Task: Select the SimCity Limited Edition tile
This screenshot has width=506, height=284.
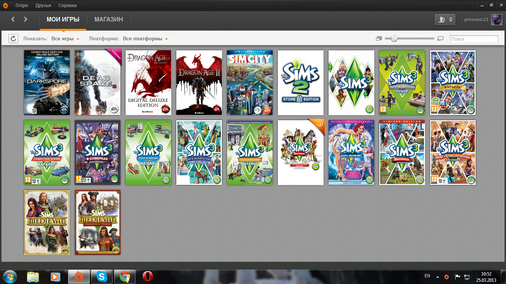Action: (x=250, y=82)
